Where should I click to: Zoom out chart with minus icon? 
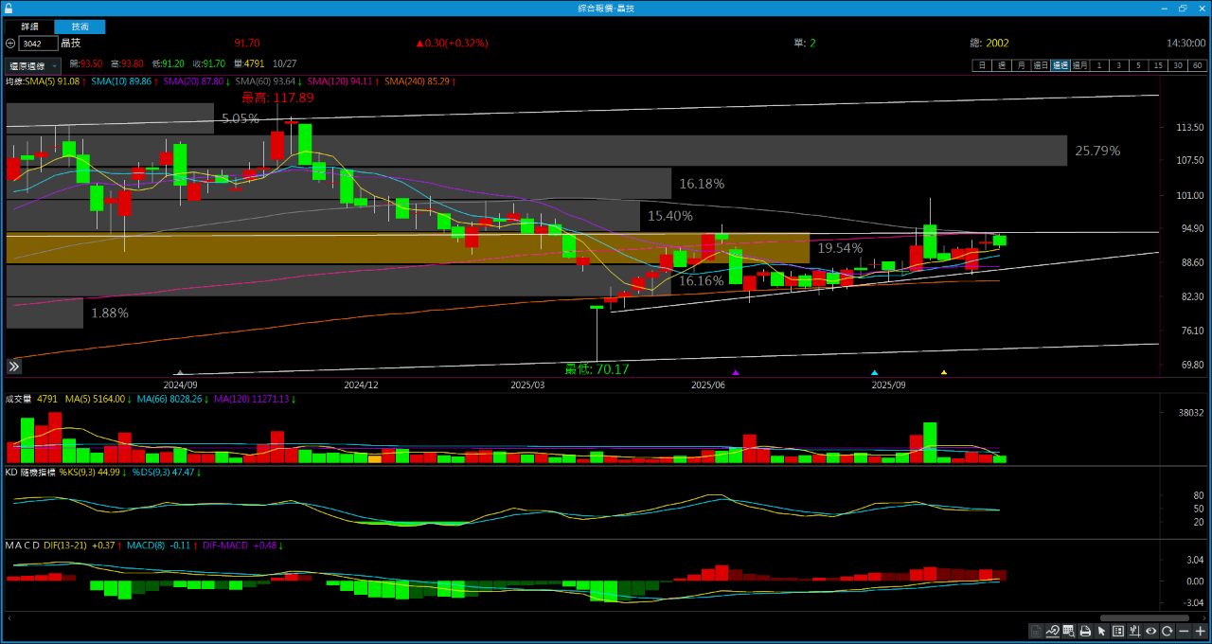pos(1184,631)
